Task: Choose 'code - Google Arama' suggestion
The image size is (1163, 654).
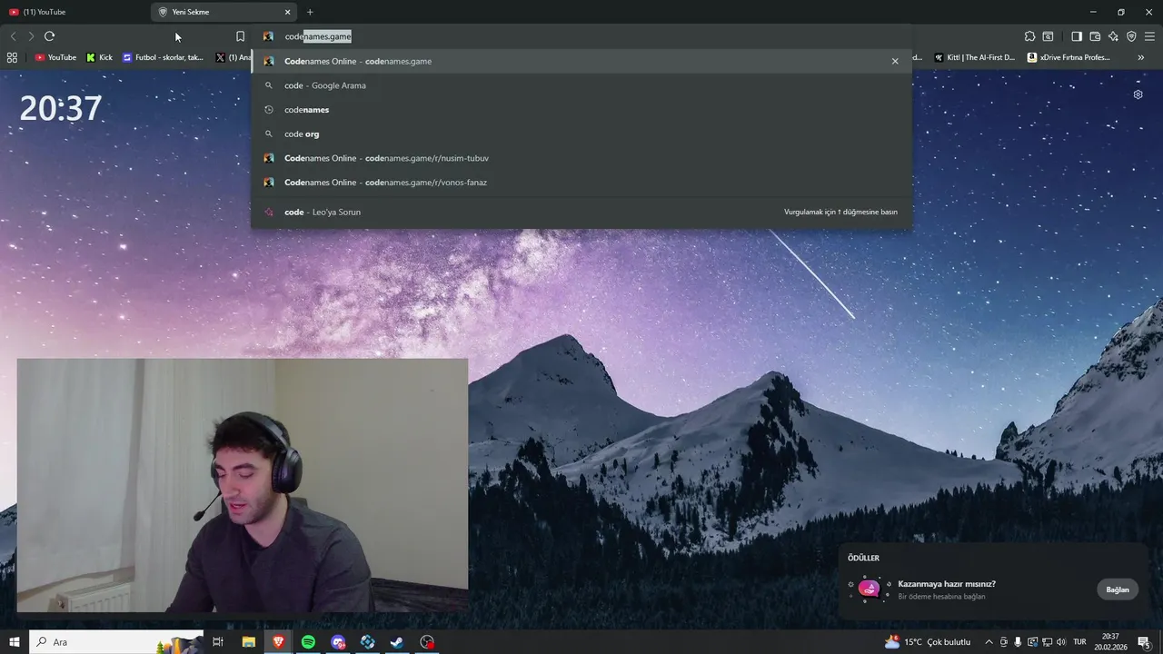Action: pos(581,85)
